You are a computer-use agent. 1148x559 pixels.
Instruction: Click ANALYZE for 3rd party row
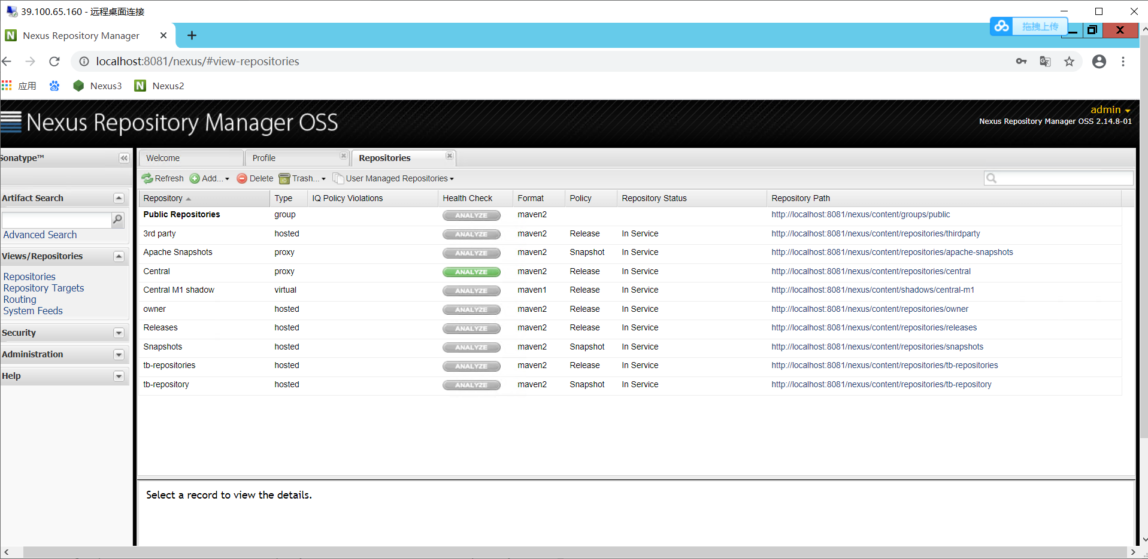click(471, 235)
